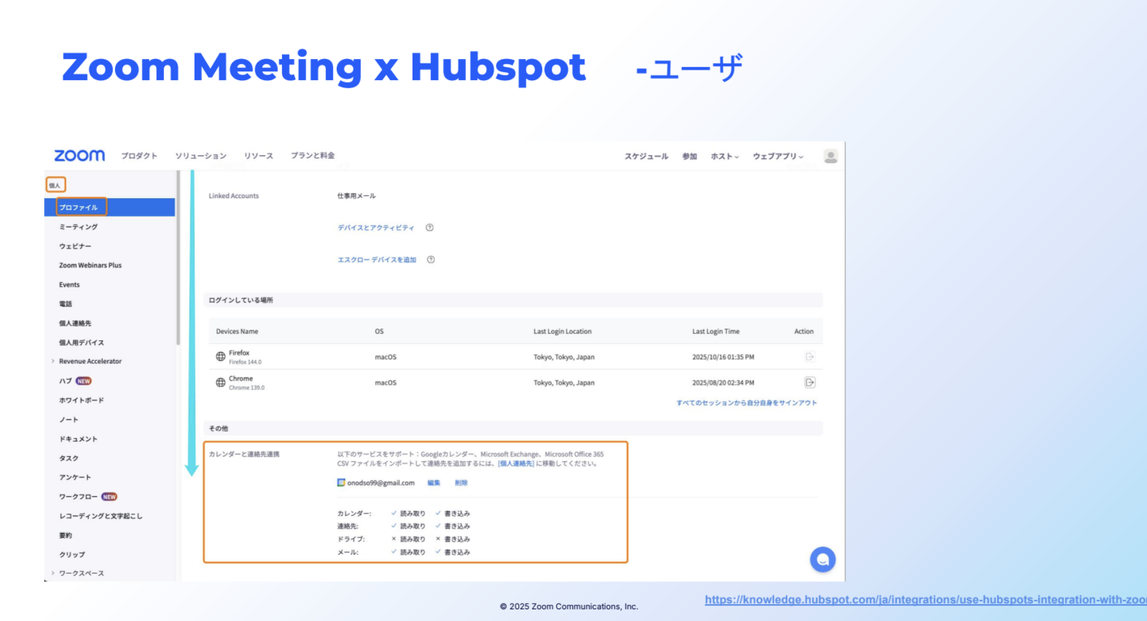The height and width of the screenshot is (621, 1147).
Task: Select ミーティング in the sidebar
Action: coord(78,227)
